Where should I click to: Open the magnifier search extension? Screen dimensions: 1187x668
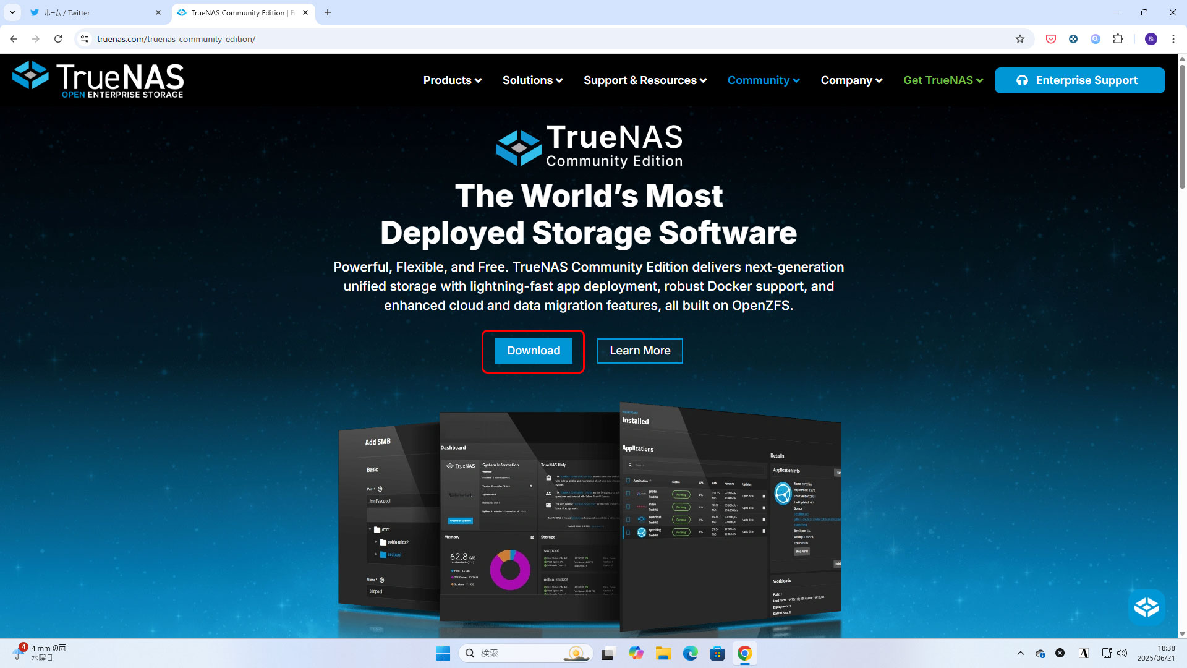coord(1096,39)
